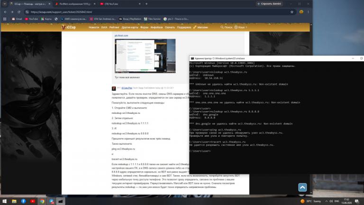Close the PicNet image tab
Screen dimensions: 364x205
click(x=94, y=4)
